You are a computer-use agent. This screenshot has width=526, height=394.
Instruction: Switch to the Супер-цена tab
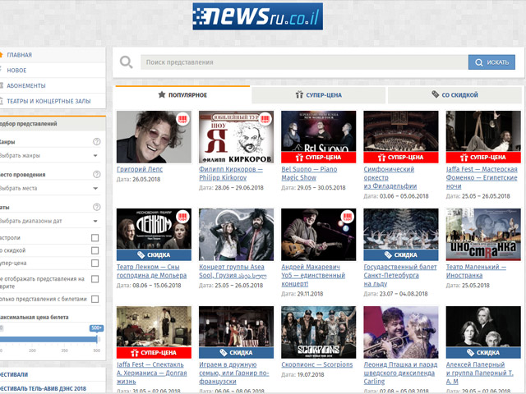318,95
